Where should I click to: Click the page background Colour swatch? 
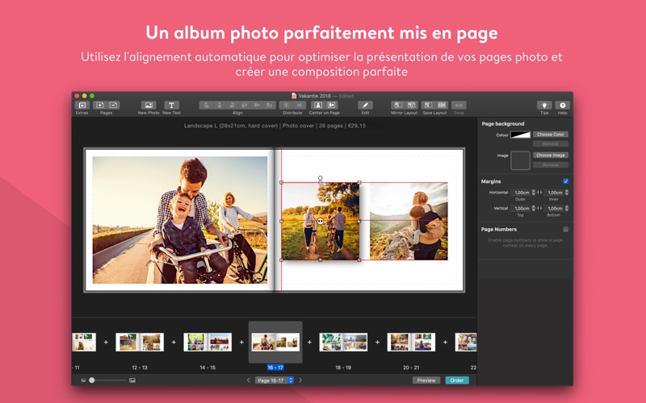520,135
